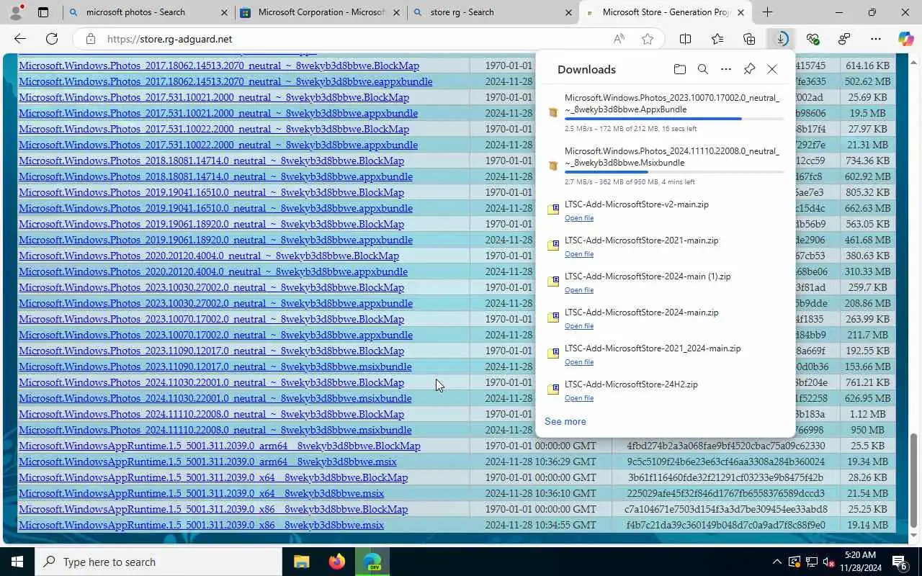Add page to favorites star

coord(648,39)
